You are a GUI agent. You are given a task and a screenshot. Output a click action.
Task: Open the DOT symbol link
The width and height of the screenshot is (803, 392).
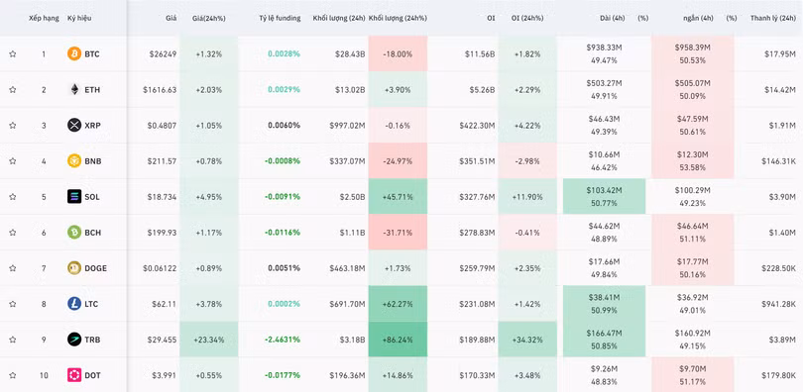tap(93, 375)
